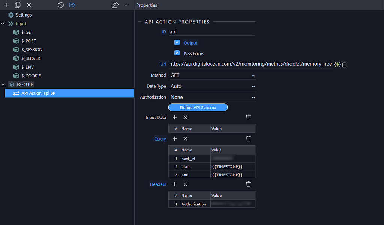This screenshot has width=384, height=225.
Task: Select the API Action: api step
Action: point(45,93)
